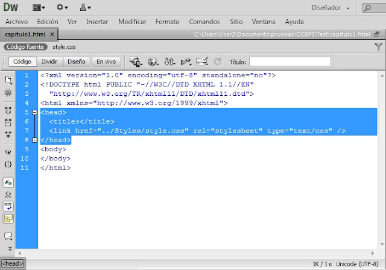386x270 pixels.
Task: Click horizontal scrollbar left arrow
Action: (19, 253)
